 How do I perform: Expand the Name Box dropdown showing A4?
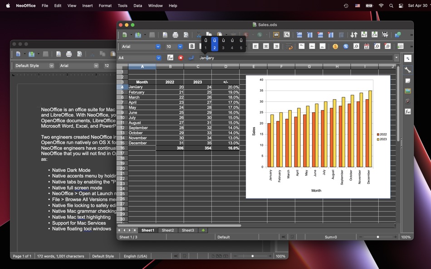click(159, 58)
